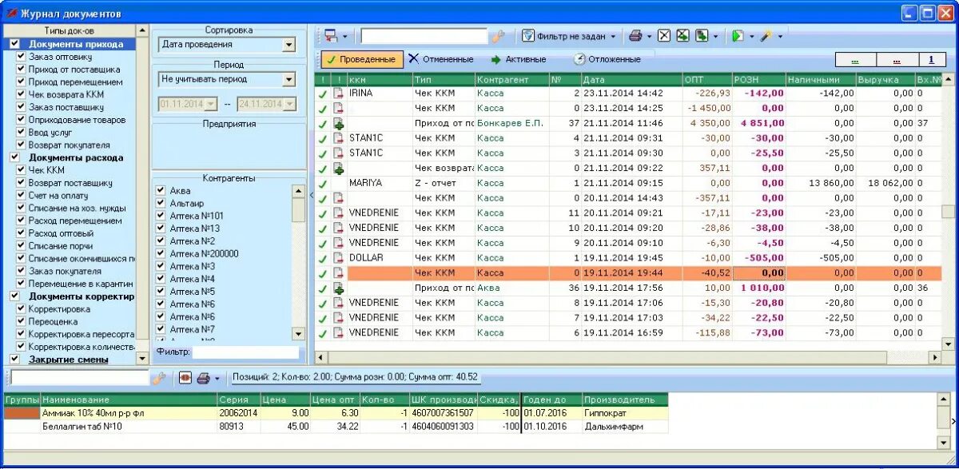Screen dimensions: 959x469
Task: Click the green copy document icon
Action: (701, 36)
